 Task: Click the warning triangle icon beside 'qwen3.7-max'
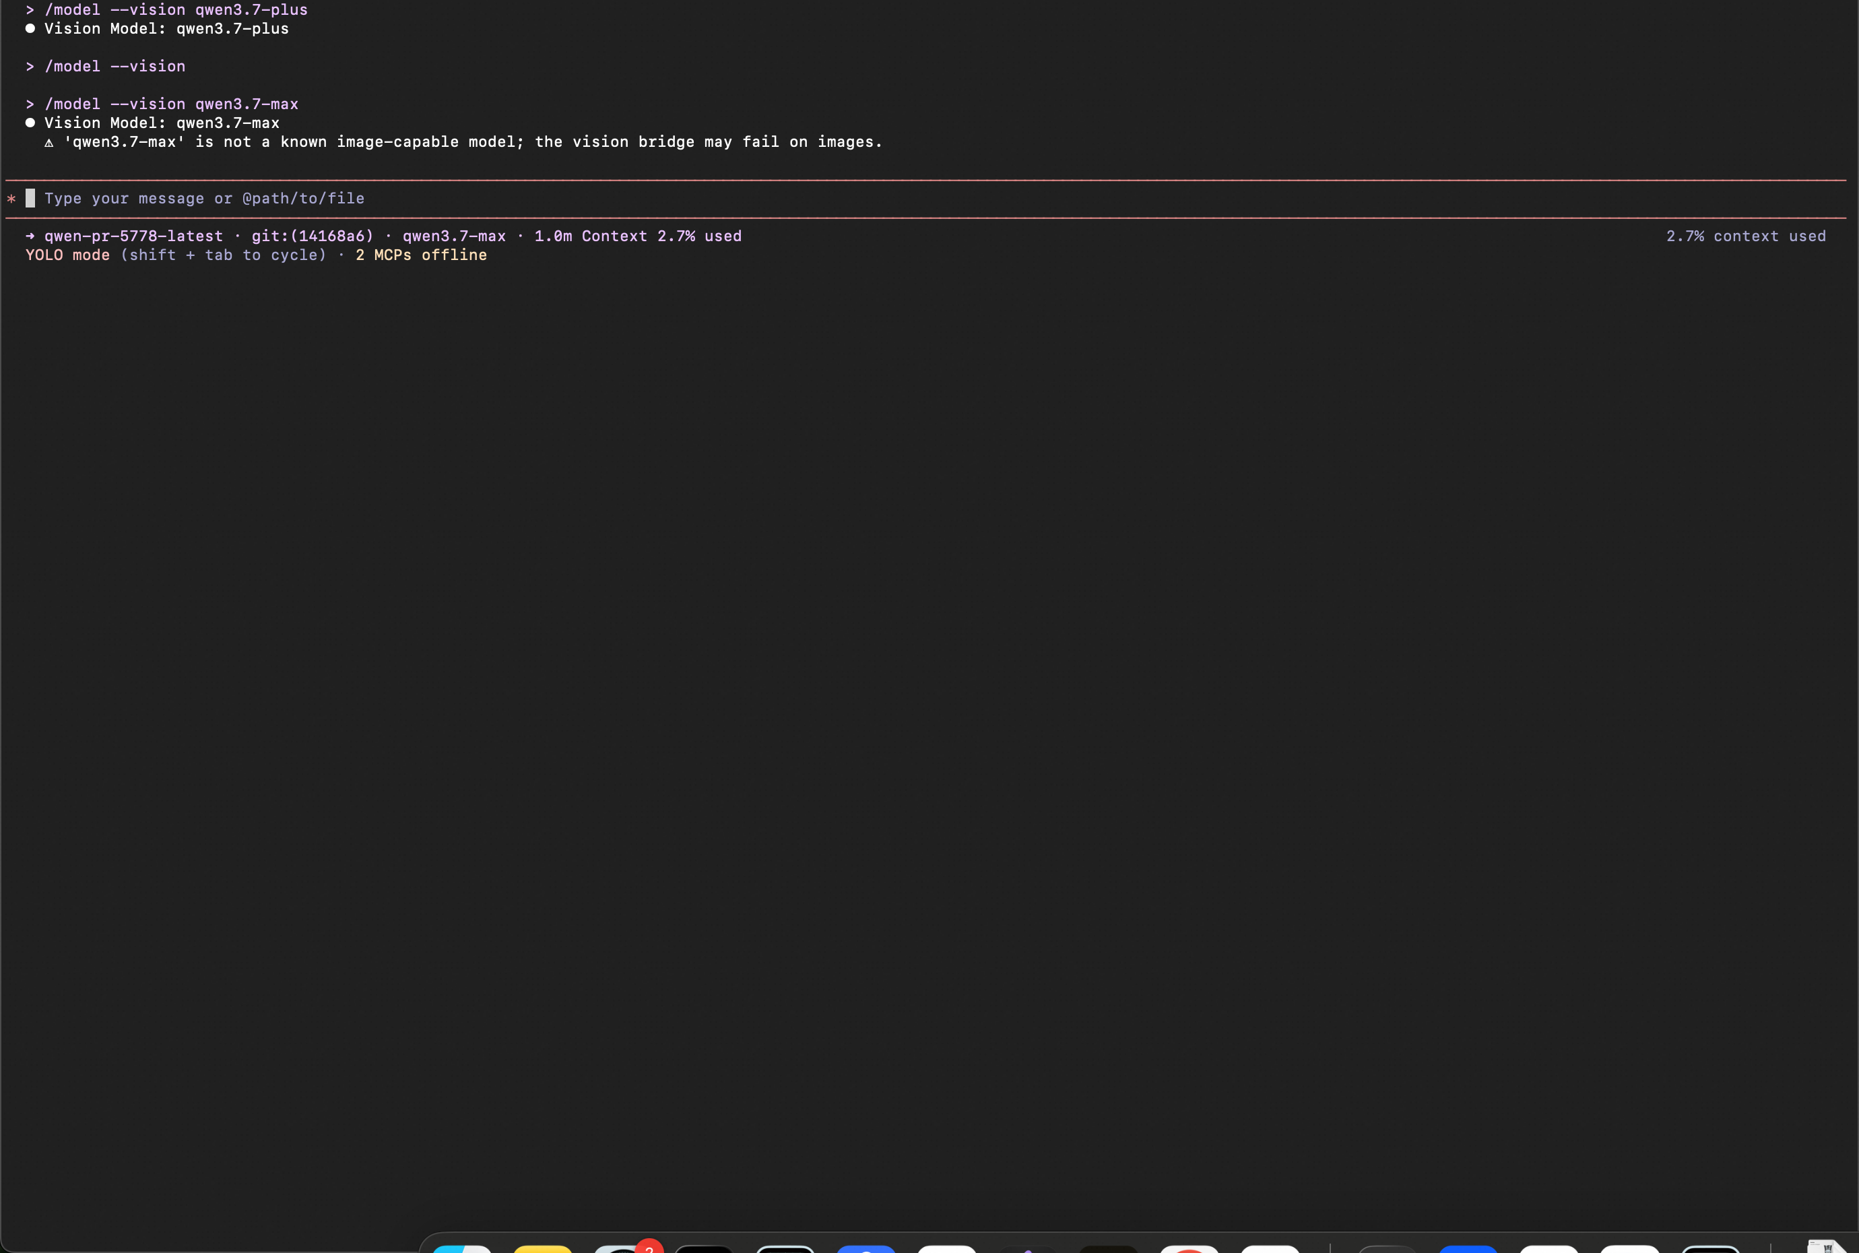48,143
